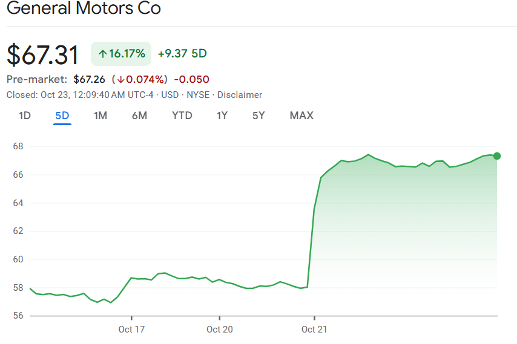Show the MAX historical range
This screenshot has width=517, height=344.
[301, 115]
